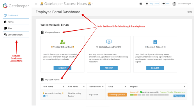Click the EUR currency link
The width and height of the screenshot is (195, 107).
(168, 3)
